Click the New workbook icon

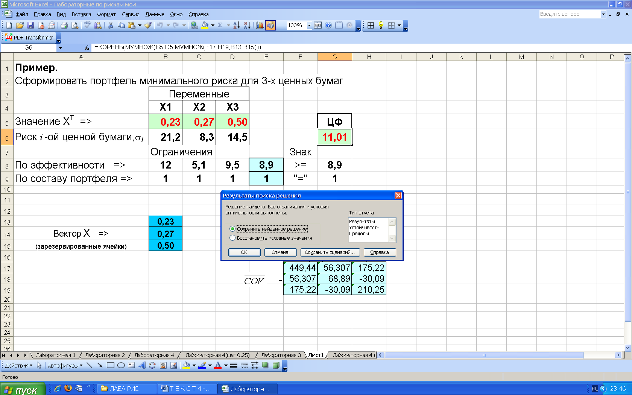pyautogui.click(x=9, y=25)
